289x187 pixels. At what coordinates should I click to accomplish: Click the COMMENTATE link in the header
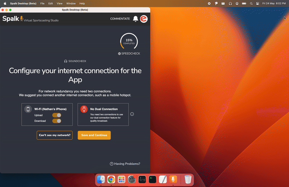point(120,19)
